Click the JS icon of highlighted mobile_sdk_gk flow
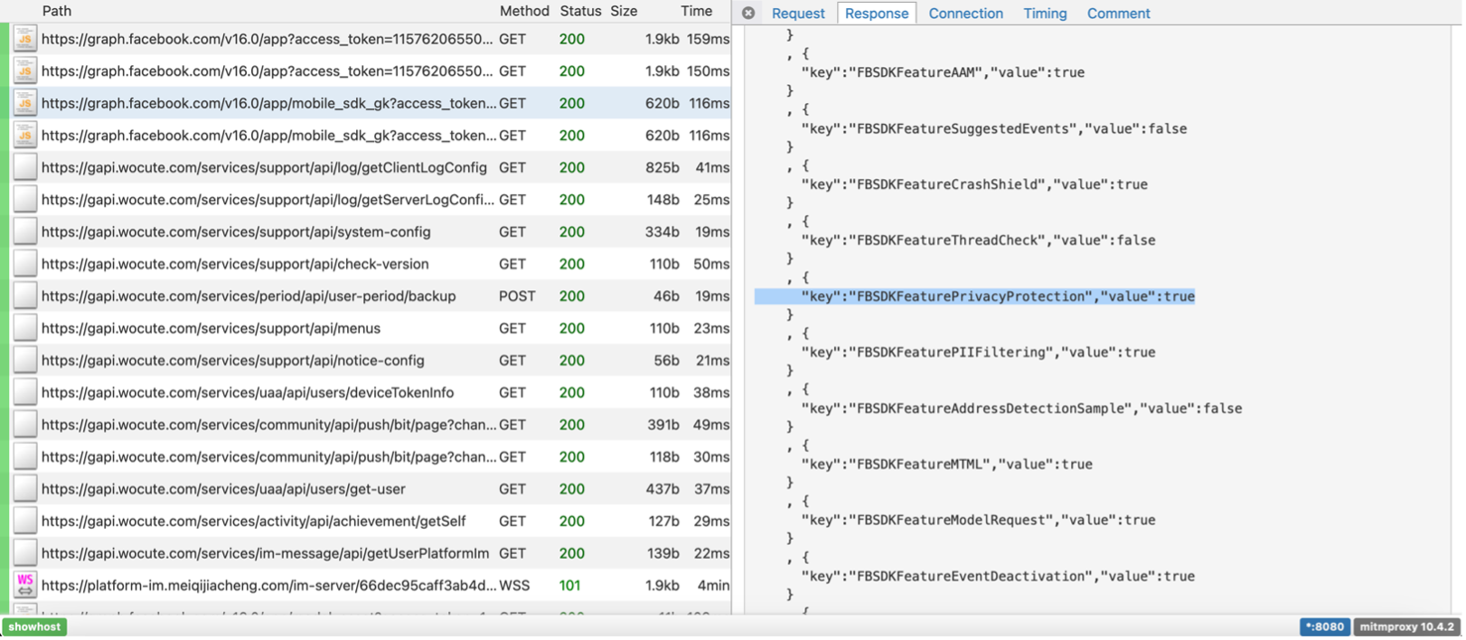The image size is (1466, 640). click(x=25, y=103)
